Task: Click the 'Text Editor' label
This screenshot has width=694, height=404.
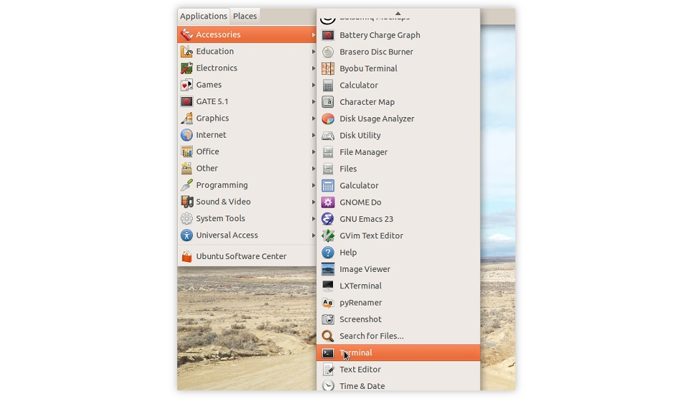Action: pyautogui.click(x=360, y=370)
